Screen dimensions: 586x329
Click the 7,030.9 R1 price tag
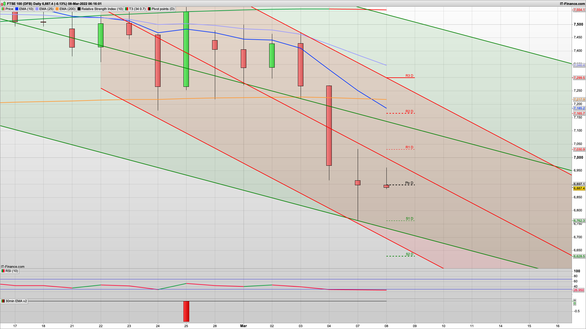click(x=579, y=149)
